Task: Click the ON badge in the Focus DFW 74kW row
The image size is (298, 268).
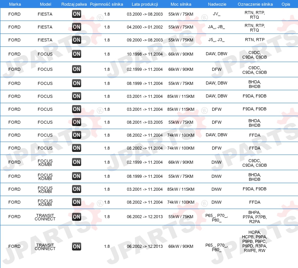Action: pos(77,148)
